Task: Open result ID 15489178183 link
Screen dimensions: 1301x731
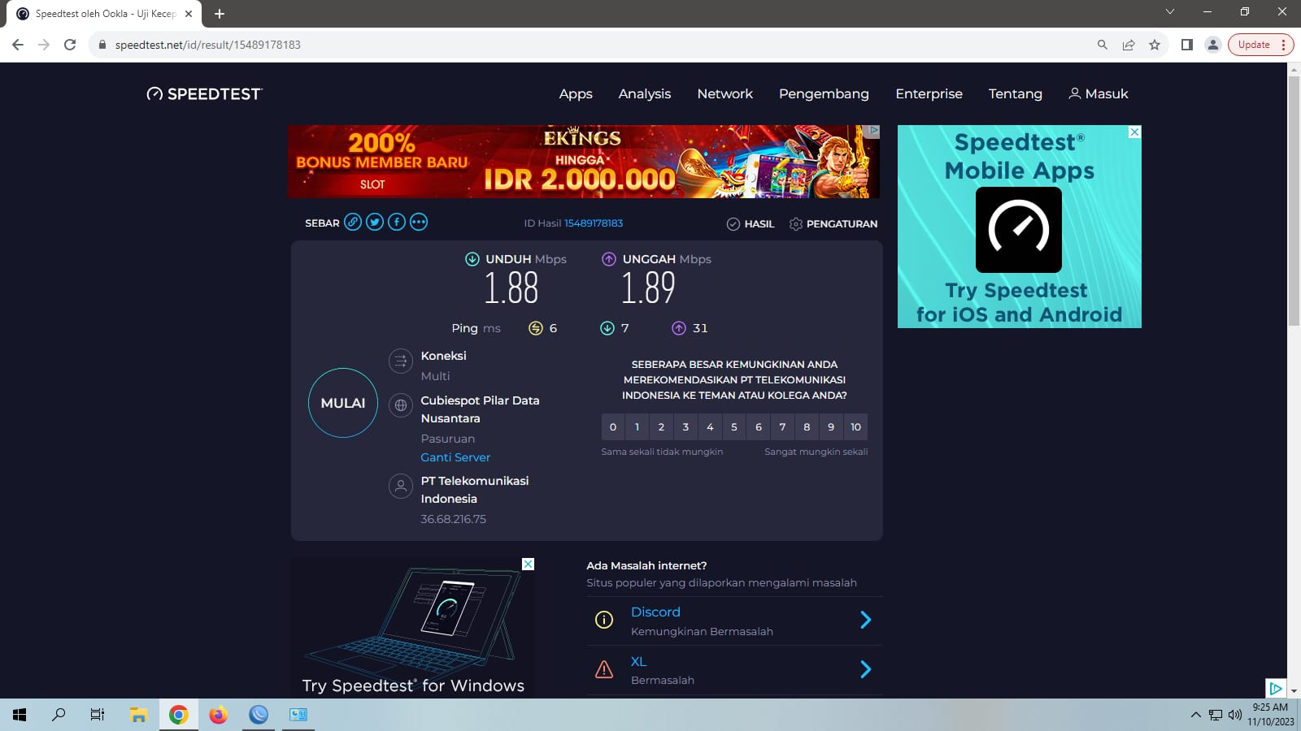Action: [594, 223]
